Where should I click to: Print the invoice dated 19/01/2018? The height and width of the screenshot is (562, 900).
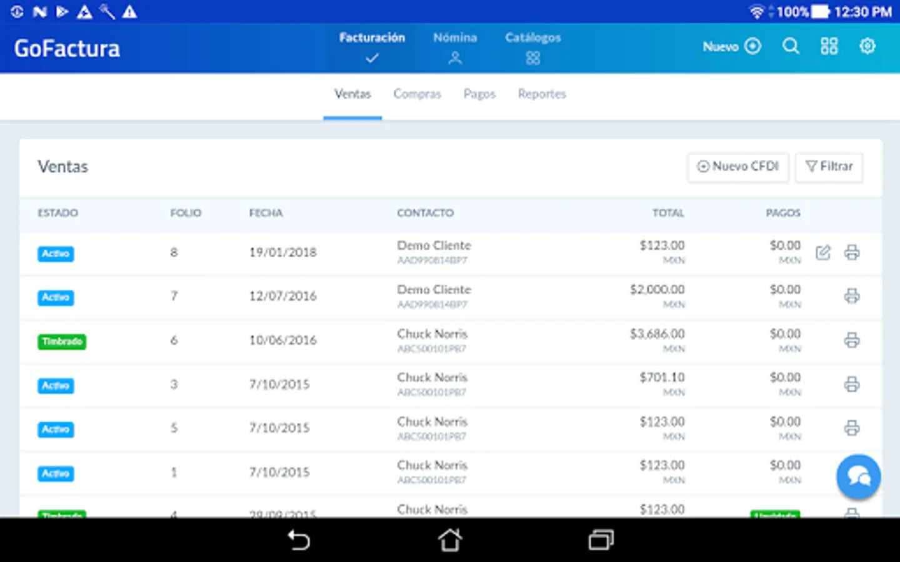(x=852, y=252)
